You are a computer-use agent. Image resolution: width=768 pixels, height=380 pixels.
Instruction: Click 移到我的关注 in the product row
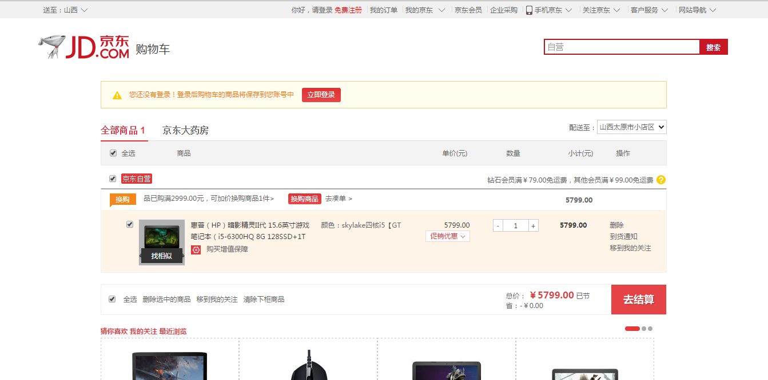pyautogui.click(x=630, y=248)
